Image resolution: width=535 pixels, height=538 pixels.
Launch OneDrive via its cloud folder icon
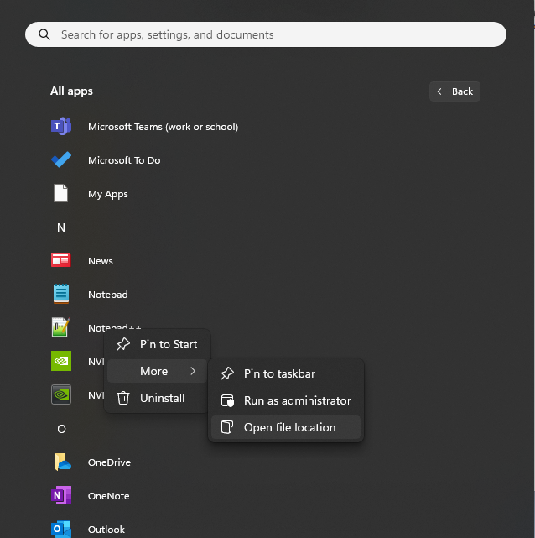(x=62, y=462)
